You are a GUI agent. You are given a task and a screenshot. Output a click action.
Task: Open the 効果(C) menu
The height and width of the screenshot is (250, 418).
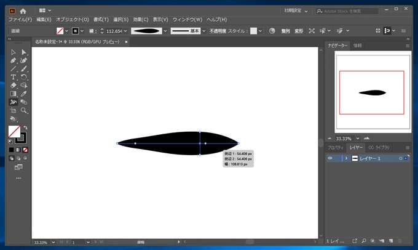point(141,20)
